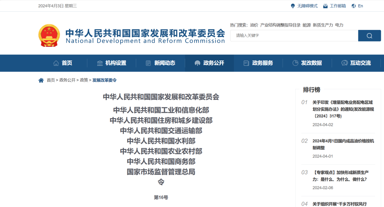Click hot search term 油价
Image resolution: width=384 pixels, height=207 pixels.
pyautogui.click(x=254, y=25)
